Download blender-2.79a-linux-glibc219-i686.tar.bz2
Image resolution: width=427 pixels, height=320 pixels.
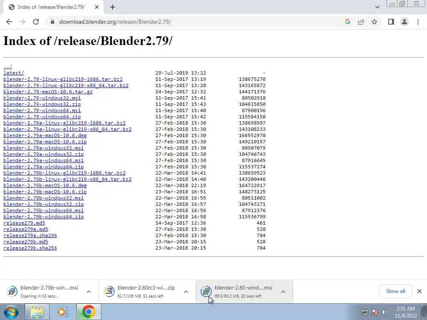(x=65, y=123)
